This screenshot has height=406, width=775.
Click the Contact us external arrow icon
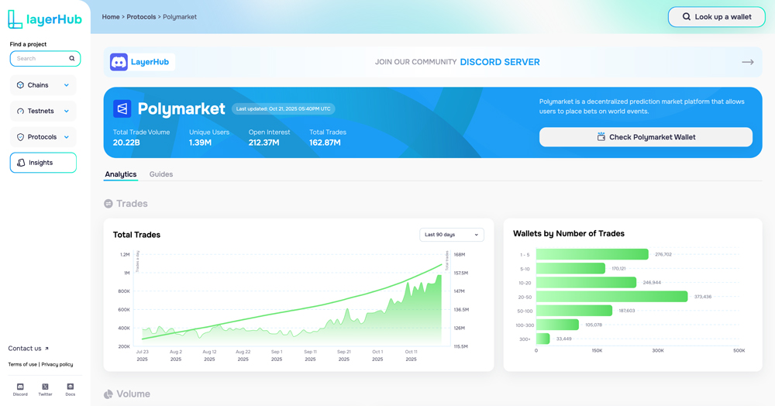pyautogui.click(x=47, y=348)
